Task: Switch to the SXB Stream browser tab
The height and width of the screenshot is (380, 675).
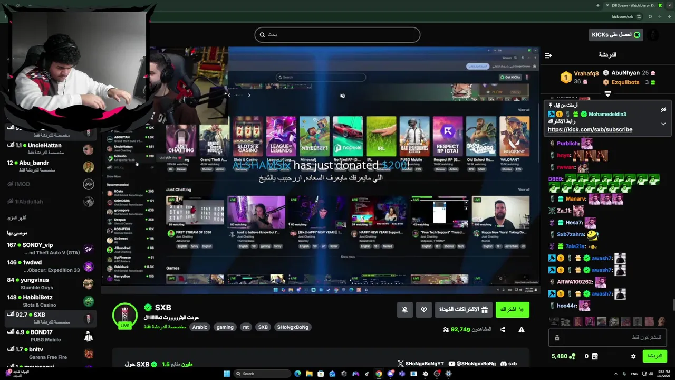Action: [x=633, y=5]
